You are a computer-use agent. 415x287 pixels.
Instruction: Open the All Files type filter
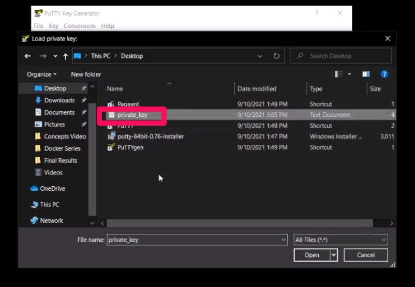coord(340,240)
